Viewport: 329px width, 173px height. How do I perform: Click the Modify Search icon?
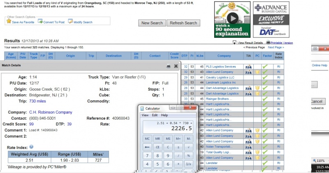coord(70,21)
